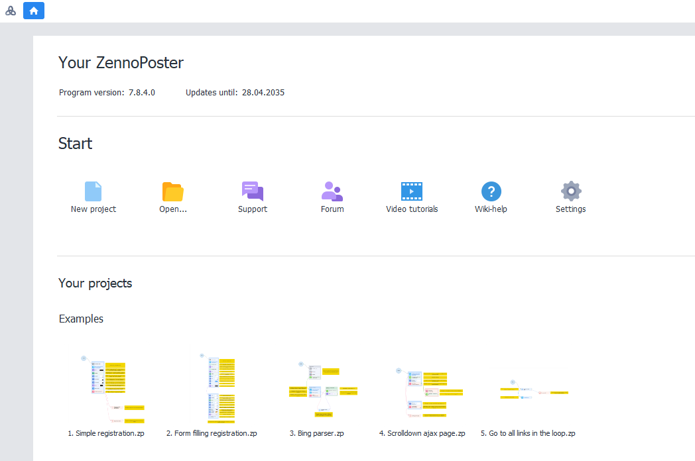
Task: Click the program version value 7.8.4.0
Action: 142,93
